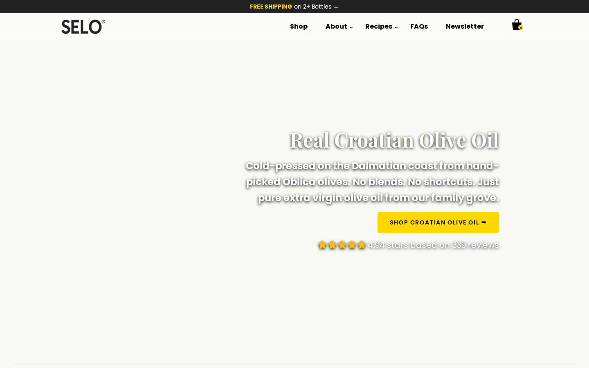Viewport: 589px width, 368px height.
Task: Click the Recipes menu label
Action: click(x=379, y=26)
